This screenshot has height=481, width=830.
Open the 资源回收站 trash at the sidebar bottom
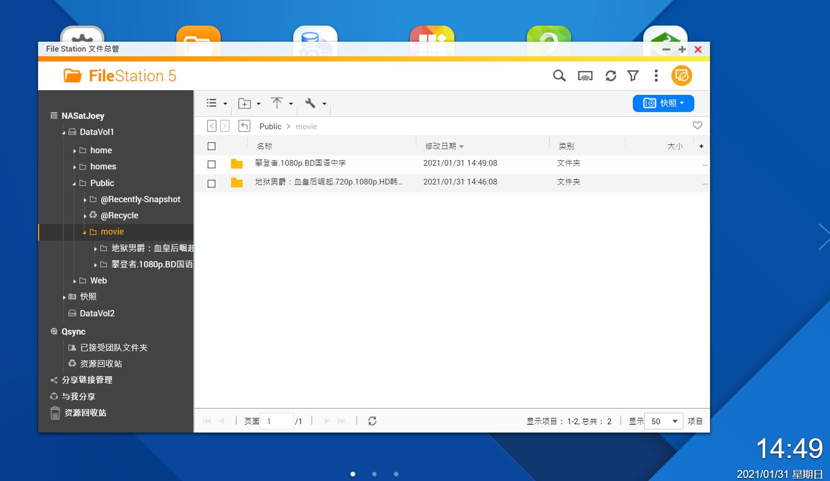(78, 413)
